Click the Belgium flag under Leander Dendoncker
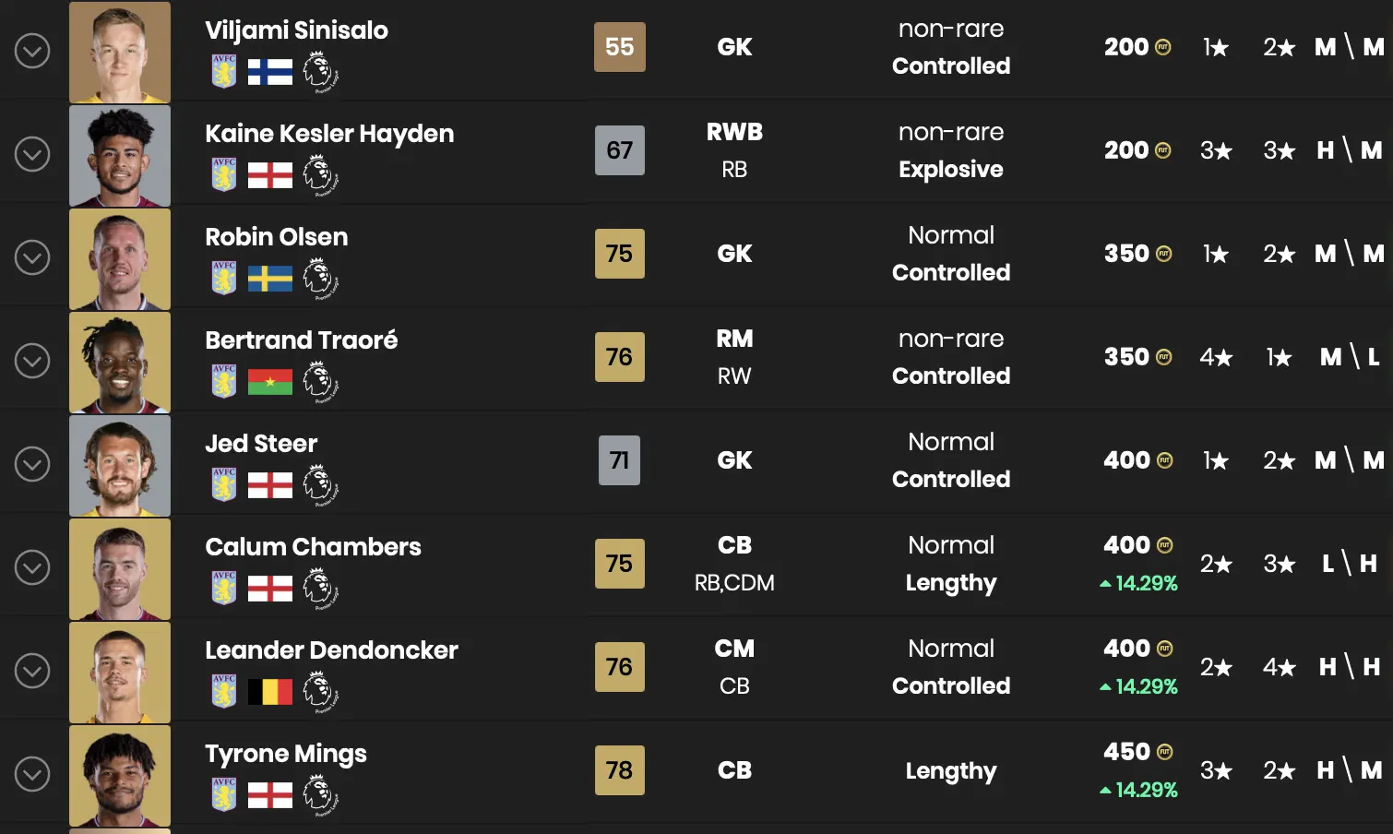 coord(270,692)
